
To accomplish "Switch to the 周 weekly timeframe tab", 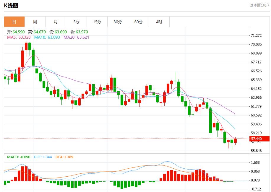I will [x=35, y=22].
